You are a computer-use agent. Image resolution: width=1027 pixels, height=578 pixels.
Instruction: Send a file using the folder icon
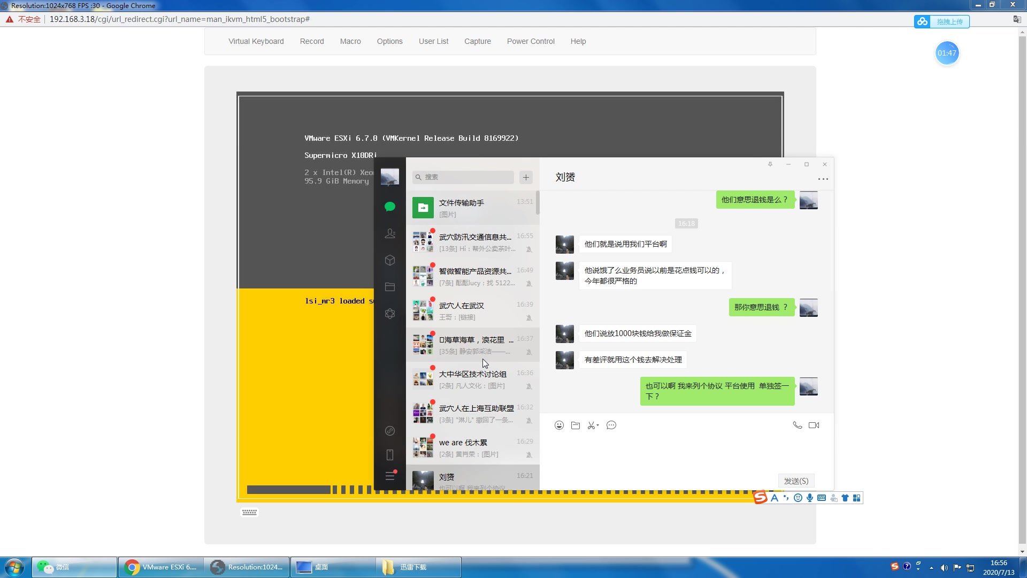coord(576,425)
